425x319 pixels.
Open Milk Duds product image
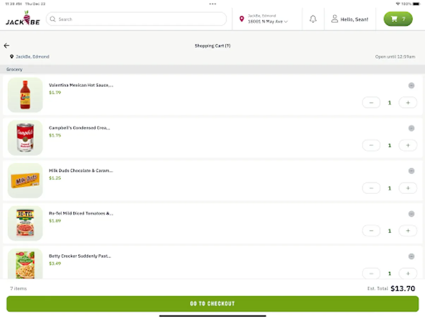[x=25, y=180]
